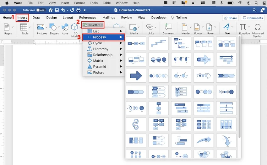Click the Table grid icon
The height and width of the screenshot is (165, 267).
(x=24, y=27)
